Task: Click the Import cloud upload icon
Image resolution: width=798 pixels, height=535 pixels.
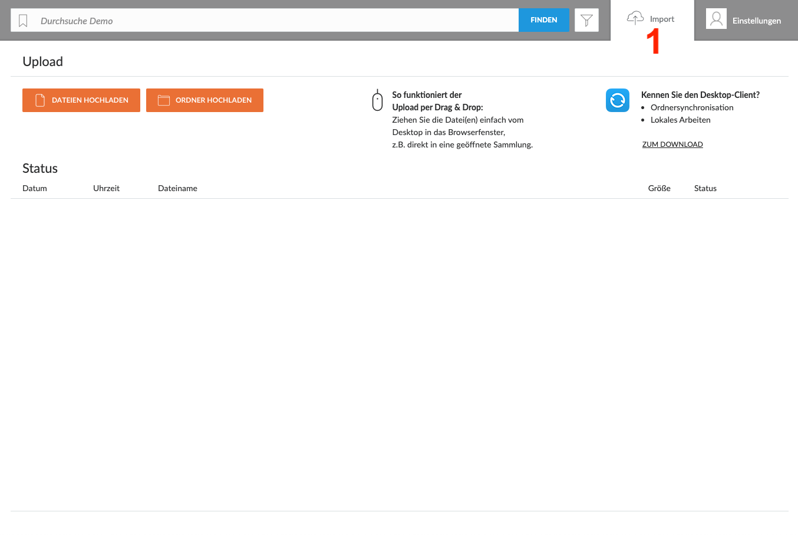Action: [x=635, y=18]
